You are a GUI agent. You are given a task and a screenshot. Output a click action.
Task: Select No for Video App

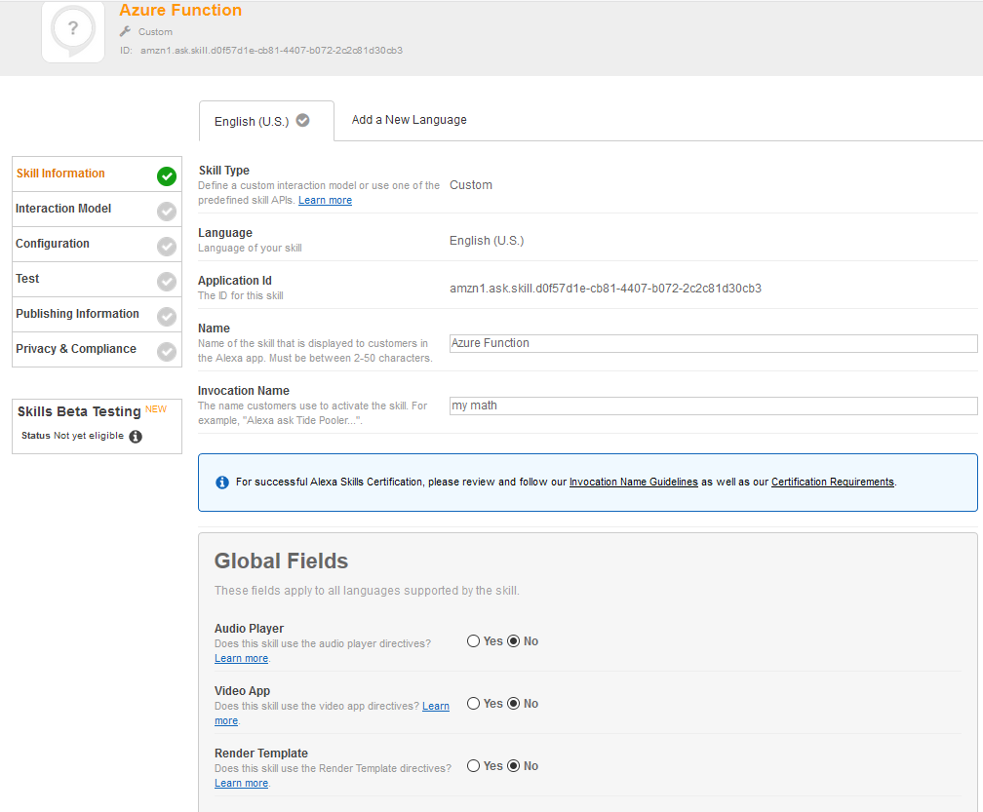point(513,704)
